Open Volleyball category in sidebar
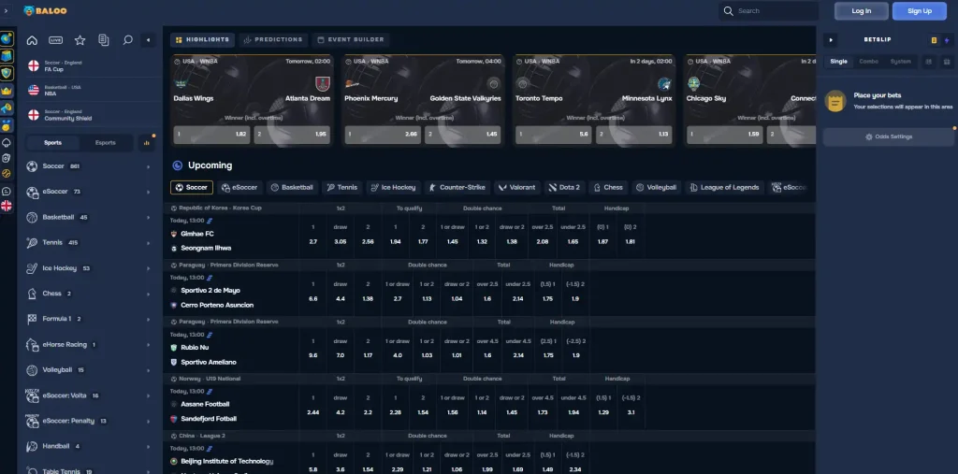The height and width of the screenshot is (474, 958). click(x=89, y=370)
